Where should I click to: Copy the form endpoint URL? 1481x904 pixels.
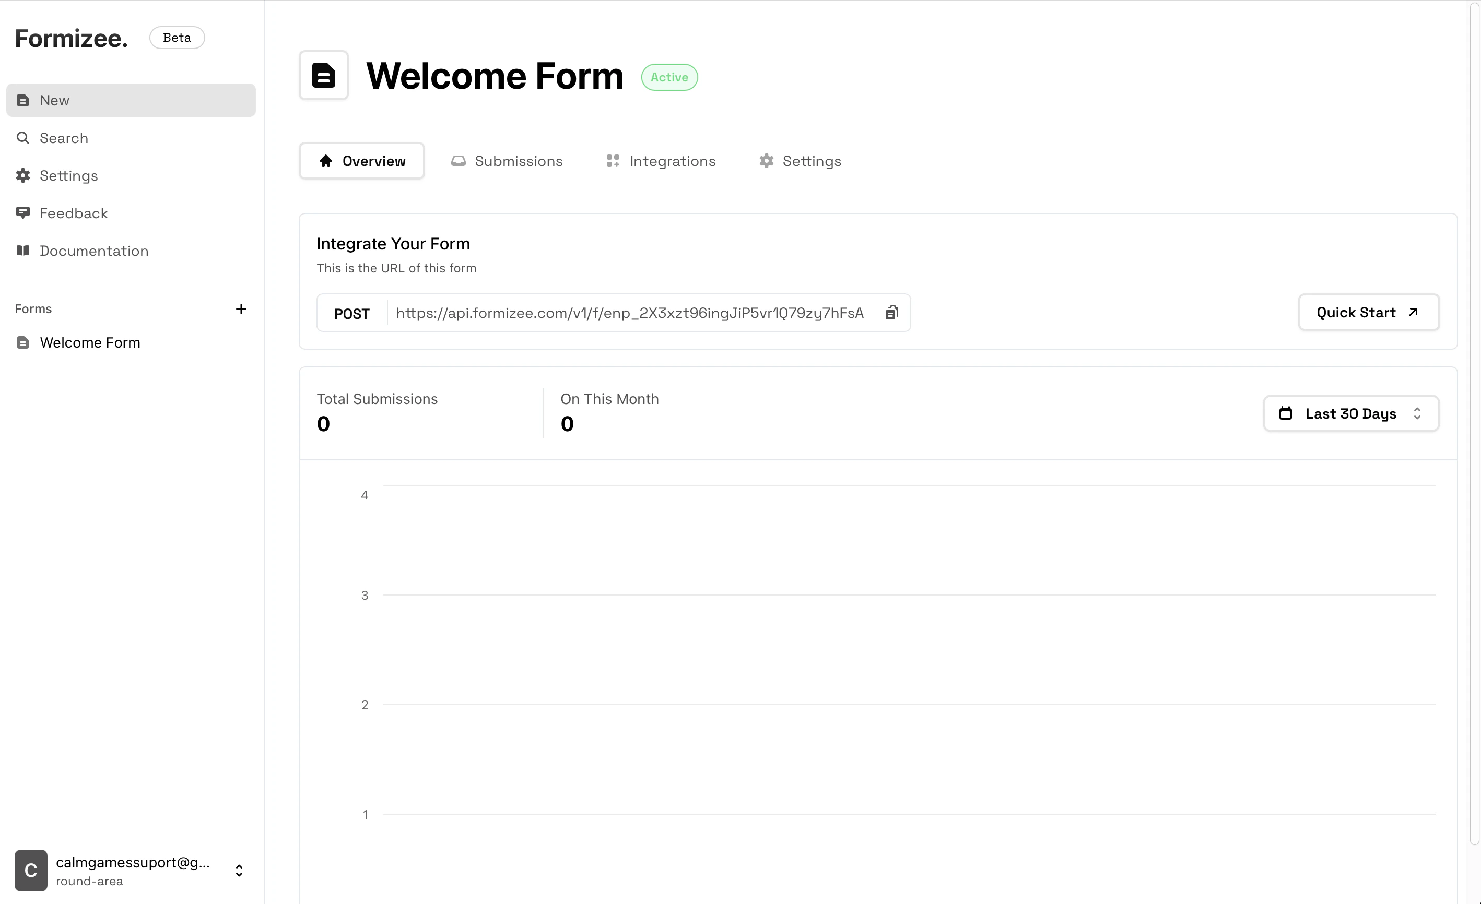coord(892,312)
